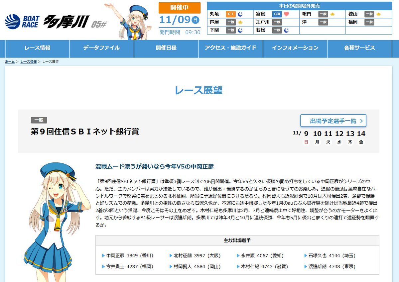The image size is (399, 282).
Task: Click the heart icon beside 宮島
Action: [x=287, y=14]
